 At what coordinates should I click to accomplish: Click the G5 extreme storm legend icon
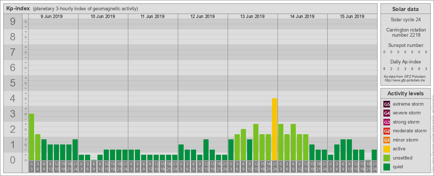[x=387, y=104]
